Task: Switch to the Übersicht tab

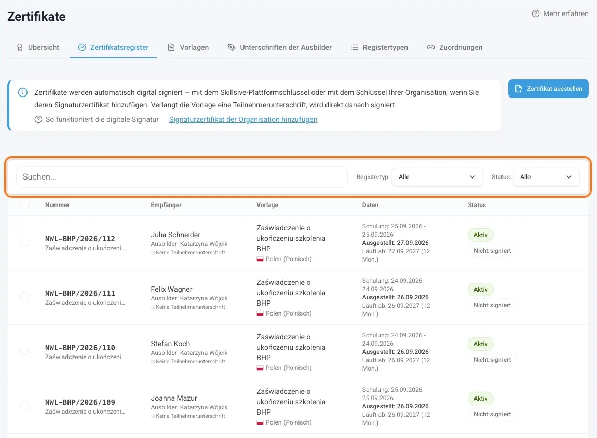Action: [38, 47]
